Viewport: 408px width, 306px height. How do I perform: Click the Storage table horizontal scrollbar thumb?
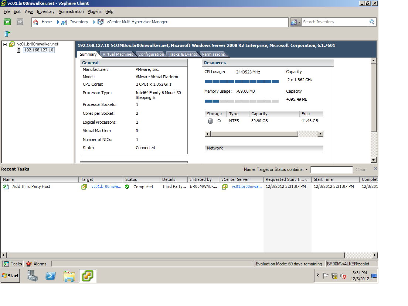click(x=254, y=134)
